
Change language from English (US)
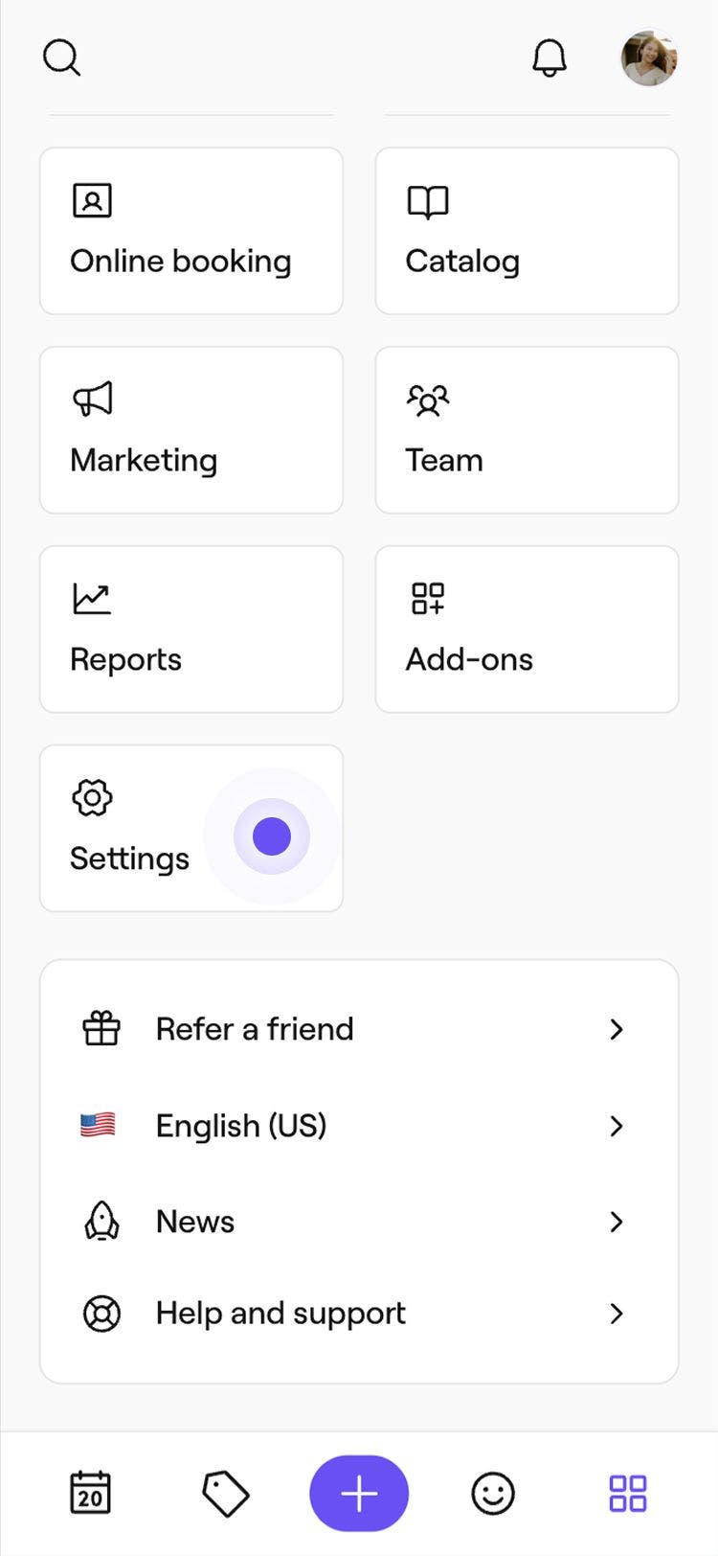click(241, 1125)
